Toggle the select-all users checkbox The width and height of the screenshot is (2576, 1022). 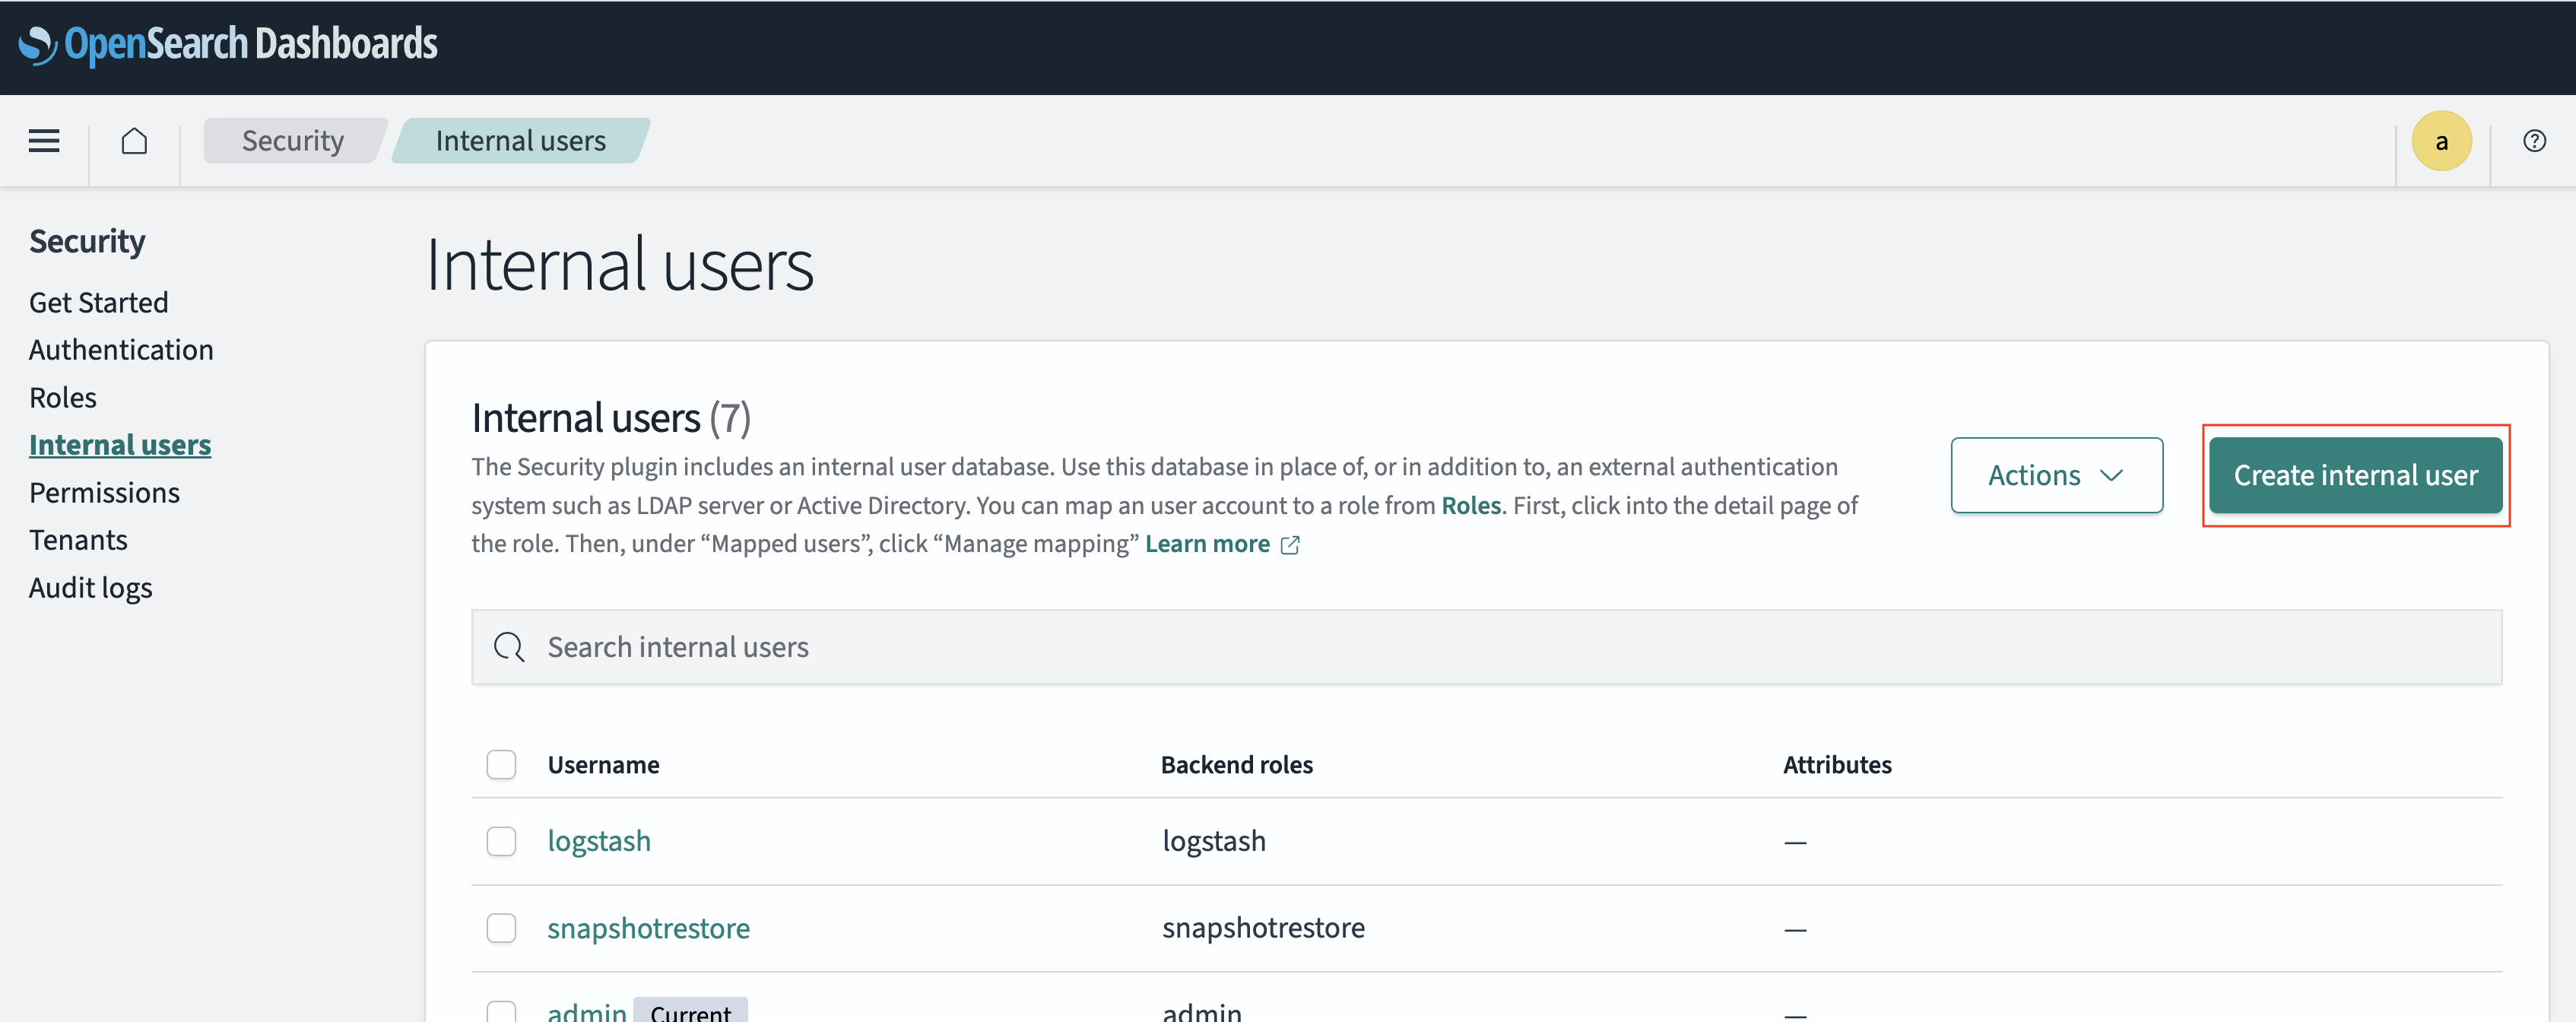click(x=501, y=765)
